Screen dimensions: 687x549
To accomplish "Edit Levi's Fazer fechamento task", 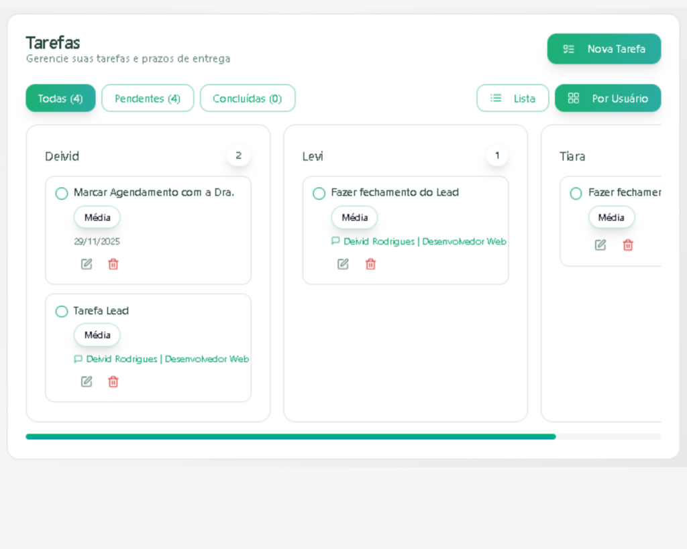I will point(343,264).
